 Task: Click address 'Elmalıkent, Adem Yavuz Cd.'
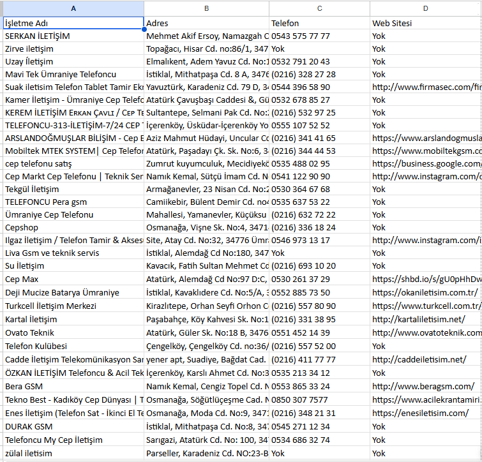206,61
